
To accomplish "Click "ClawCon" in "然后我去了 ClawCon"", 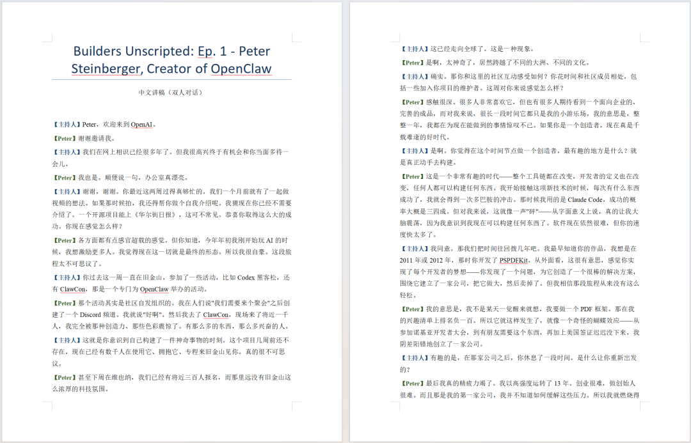I will pyautogui.click(x=216, y=315).
